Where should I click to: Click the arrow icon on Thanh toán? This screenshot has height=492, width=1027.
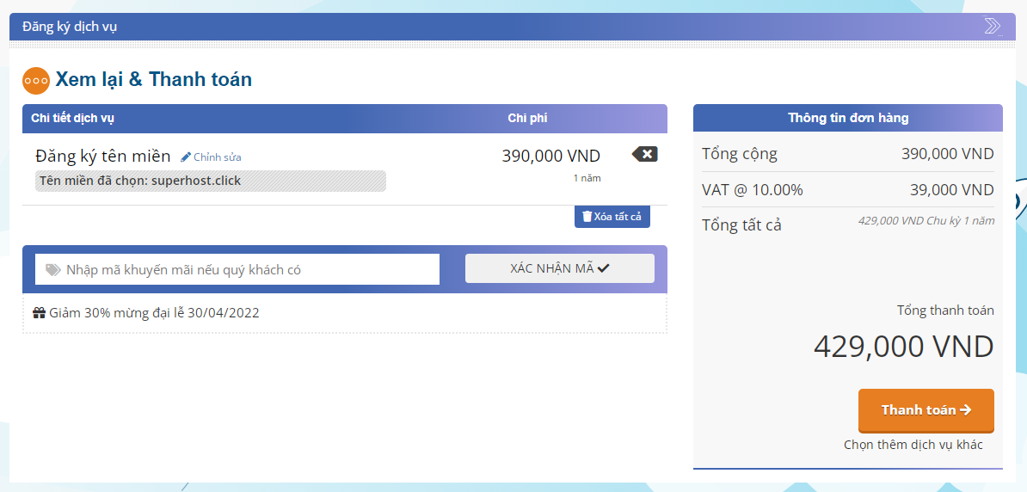point(965,410)
